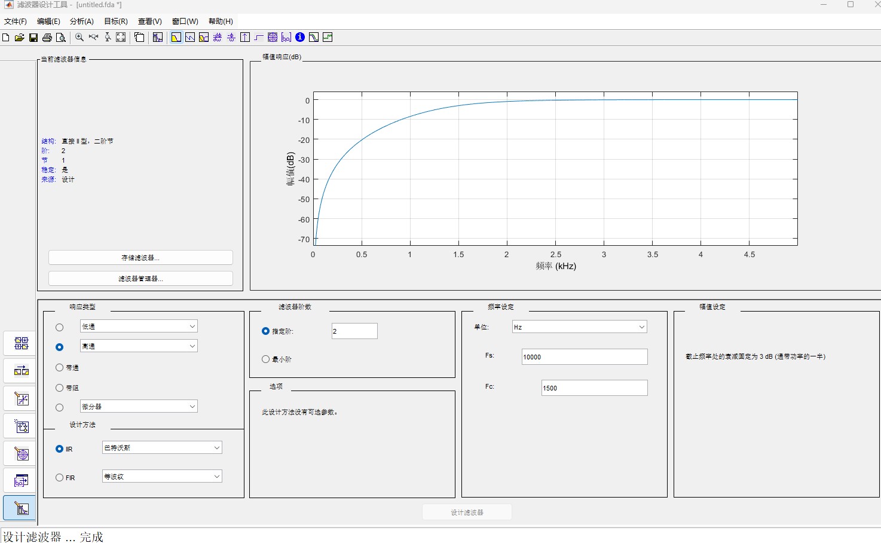Switch to the phase response view
The image size is (881, 543).
tap(190, 38)
